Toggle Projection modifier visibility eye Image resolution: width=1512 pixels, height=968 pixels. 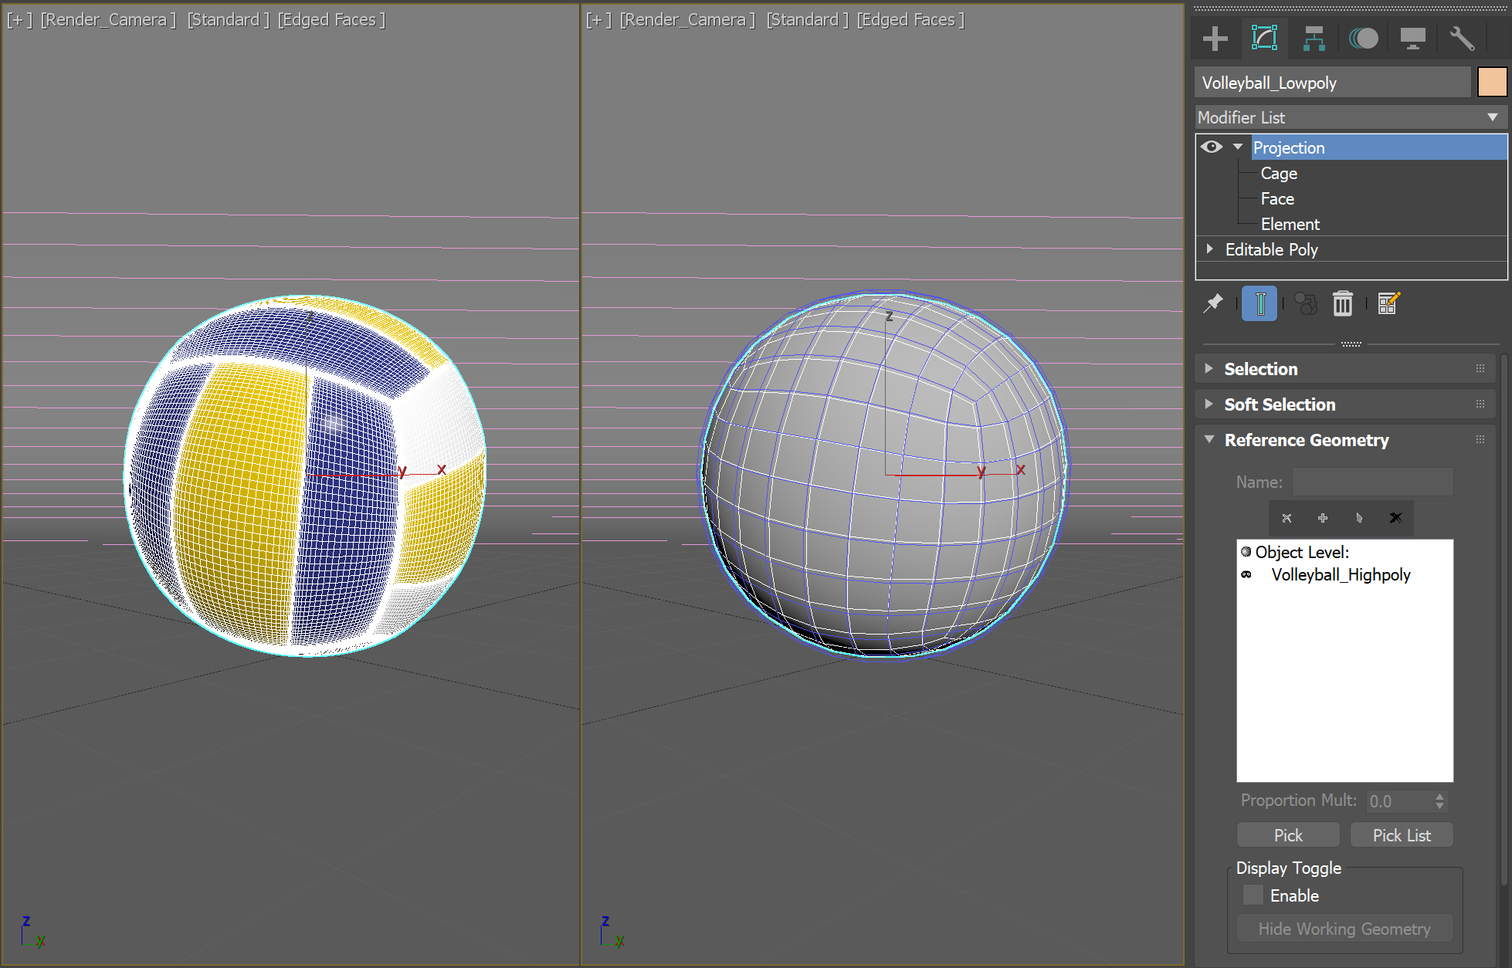[x=1210, y=146]
